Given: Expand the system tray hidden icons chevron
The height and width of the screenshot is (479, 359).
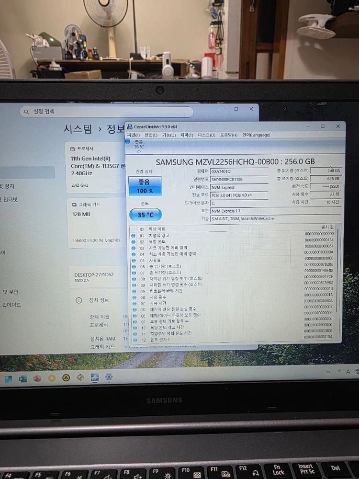Looking at the screenshot, I should (x=328, y=372).
